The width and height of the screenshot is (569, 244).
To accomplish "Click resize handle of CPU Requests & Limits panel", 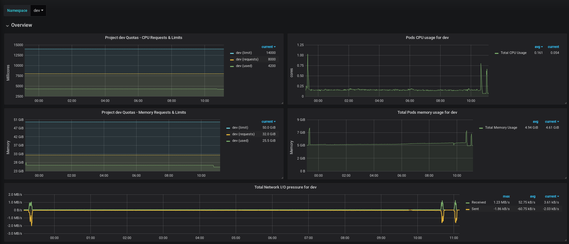I will [282, 103].
